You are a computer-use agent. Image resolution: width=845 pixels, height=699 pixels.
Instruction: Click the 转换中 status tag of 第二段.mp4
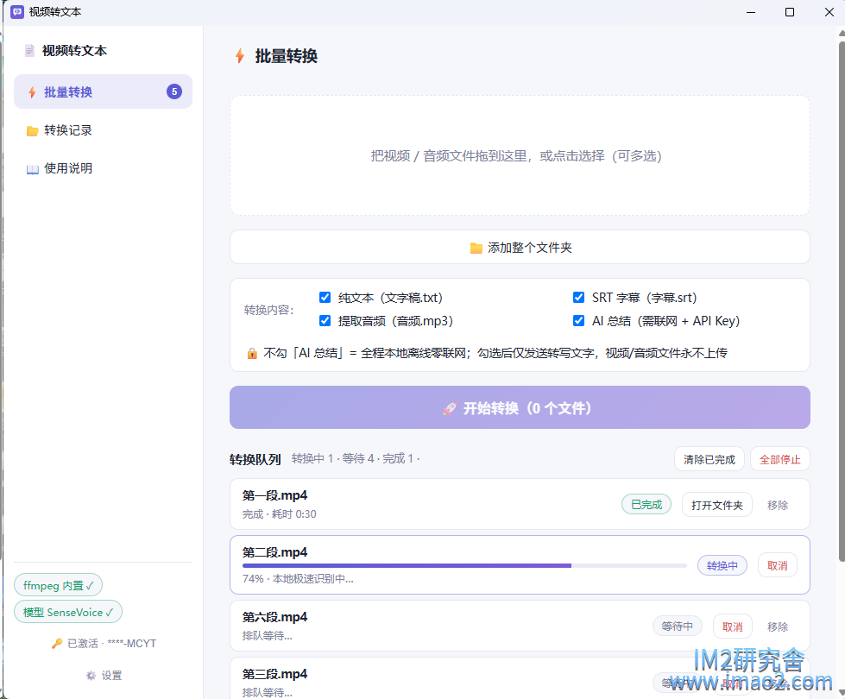(x=722, y=565)
